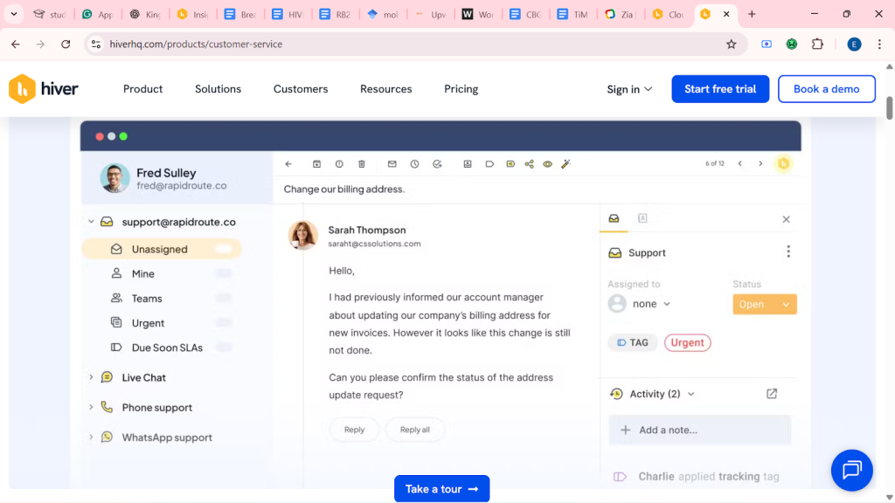This screenshot has width=895, height=503.
Task: Click the pop-out icon beside Activity
Action: pyautogui.click(x=772, y=394)
